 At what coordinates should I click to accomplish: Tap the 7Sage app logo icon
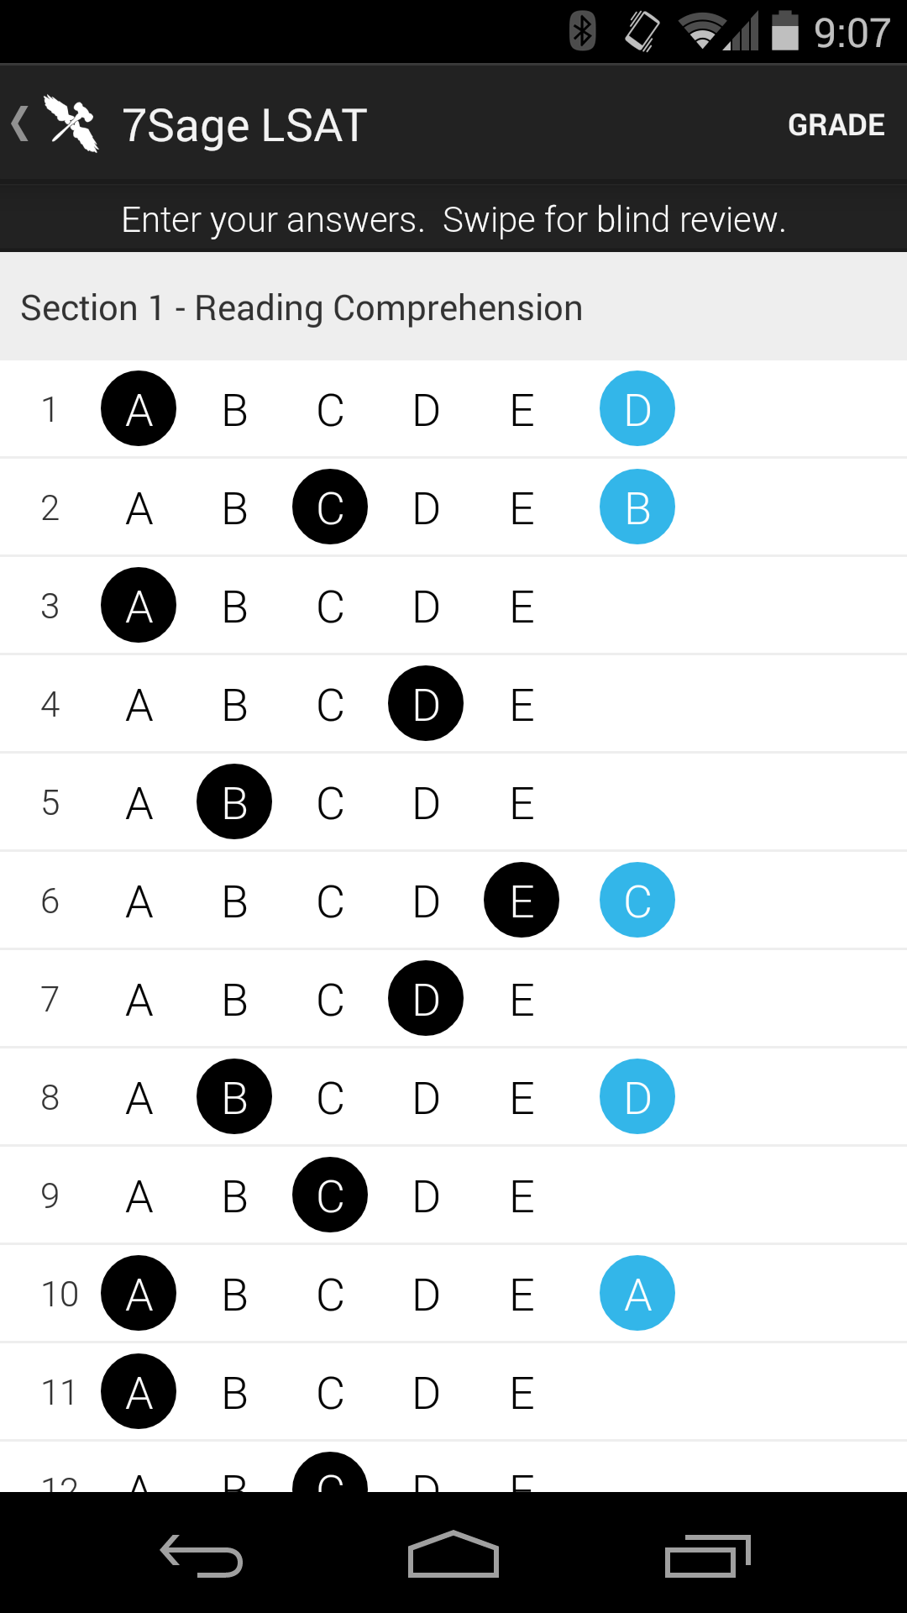tap(72, 124)
